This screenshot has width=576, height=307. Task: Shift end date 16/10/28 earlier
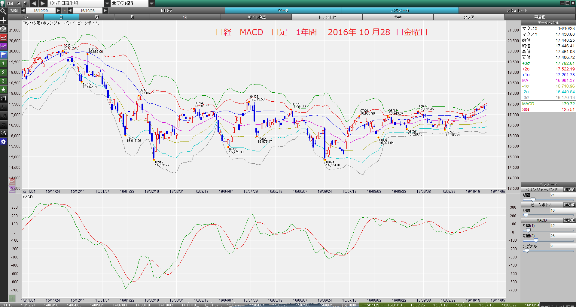(70, 10)
